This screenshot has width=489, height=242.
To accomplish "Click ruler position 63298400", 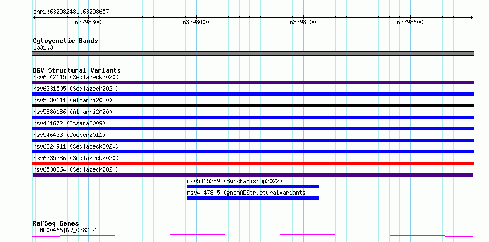I will pyautogui.click(x=196, y=22).
